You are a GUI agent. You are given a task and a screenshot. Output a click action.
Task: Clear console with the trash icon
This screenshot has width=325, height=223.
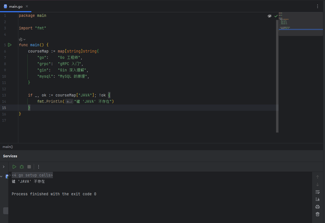tap(317, 214)
